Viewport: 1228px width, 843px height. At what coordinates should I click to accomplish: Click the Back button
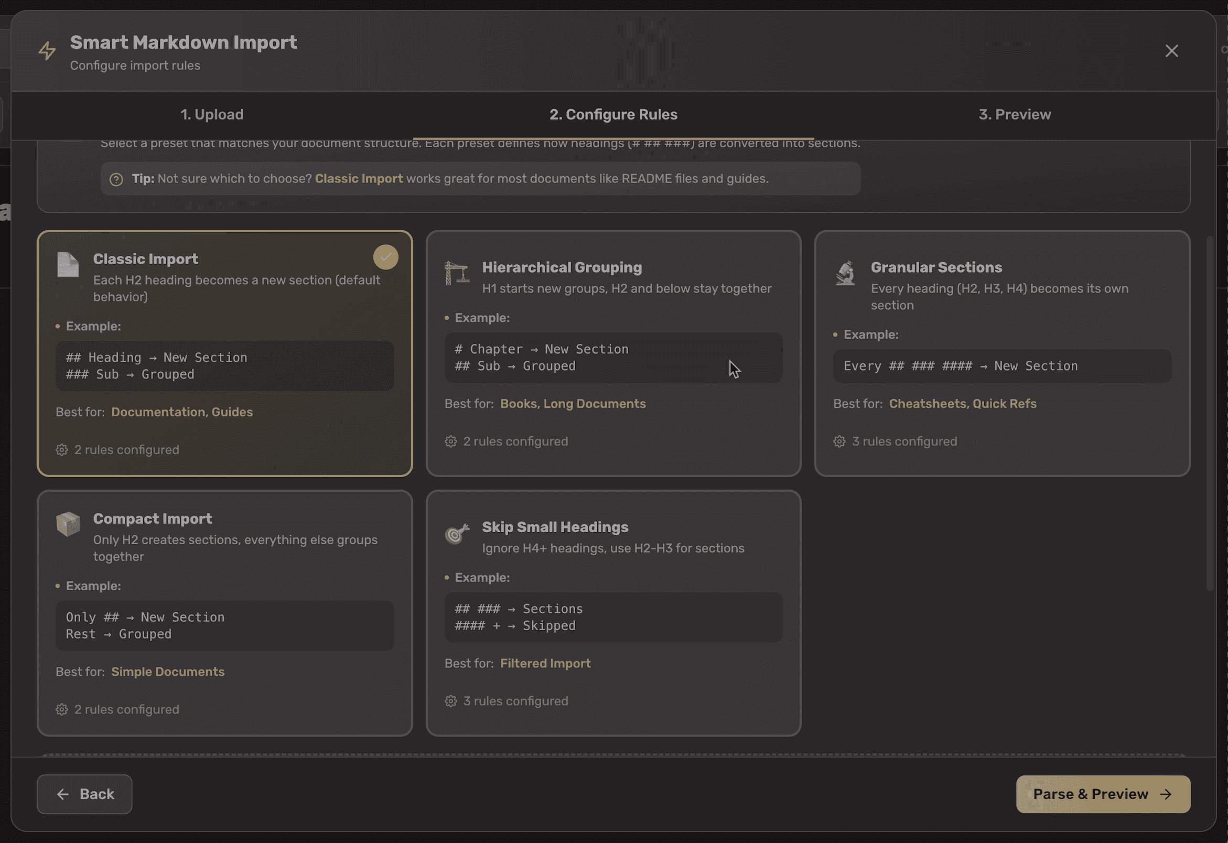84,794
